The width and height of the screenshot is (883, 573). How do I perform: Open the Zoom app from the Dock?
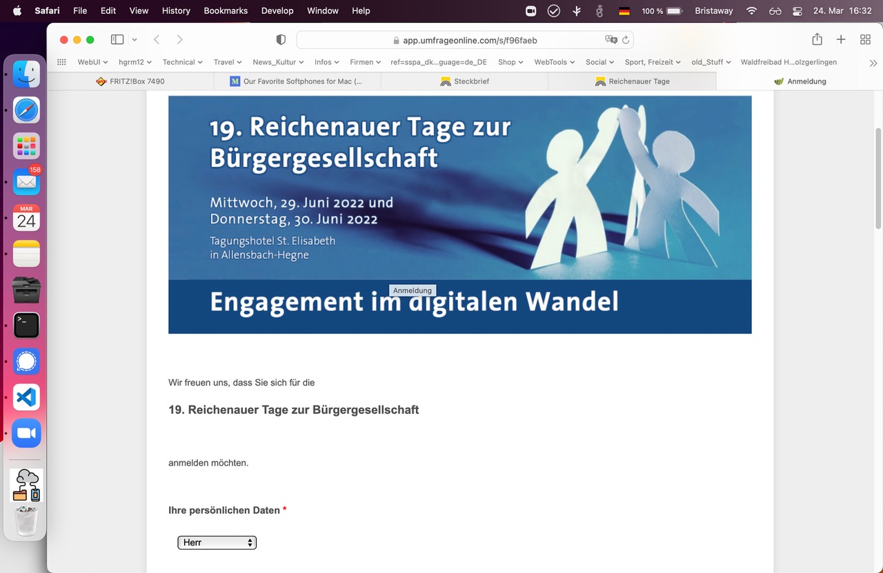pos(26,433)
